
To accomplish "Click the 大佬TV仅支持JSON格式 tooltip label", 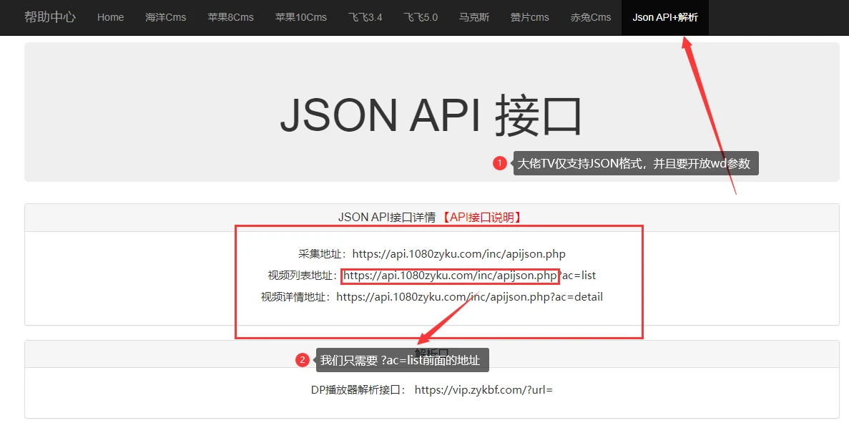I will (634, 163).
